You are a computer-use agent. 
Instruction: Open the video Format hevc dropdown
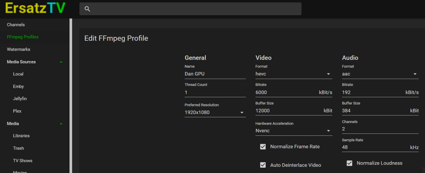pyautogui.click(x=294, y=74)
